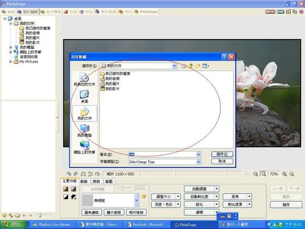305x229 pixels.
Task: Click the flip vertical icon
Action: [90, 174]
